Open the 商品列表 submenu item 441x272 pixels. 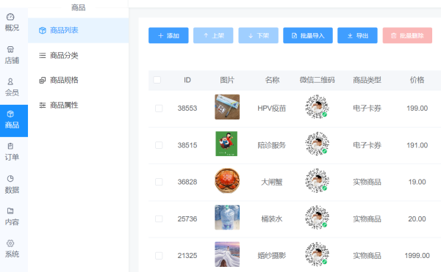point(78,30)
